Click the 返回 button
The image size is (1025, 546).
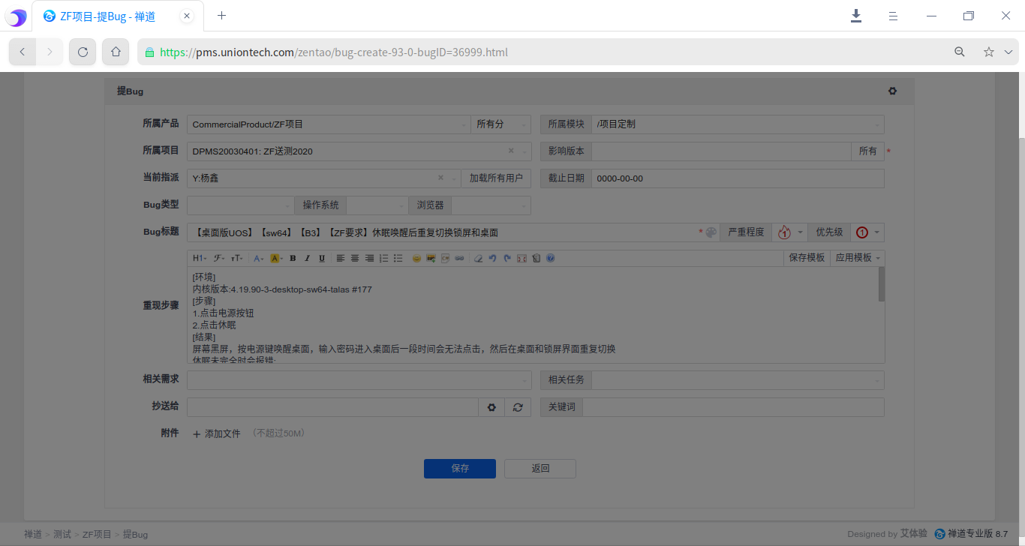point(540,469)
